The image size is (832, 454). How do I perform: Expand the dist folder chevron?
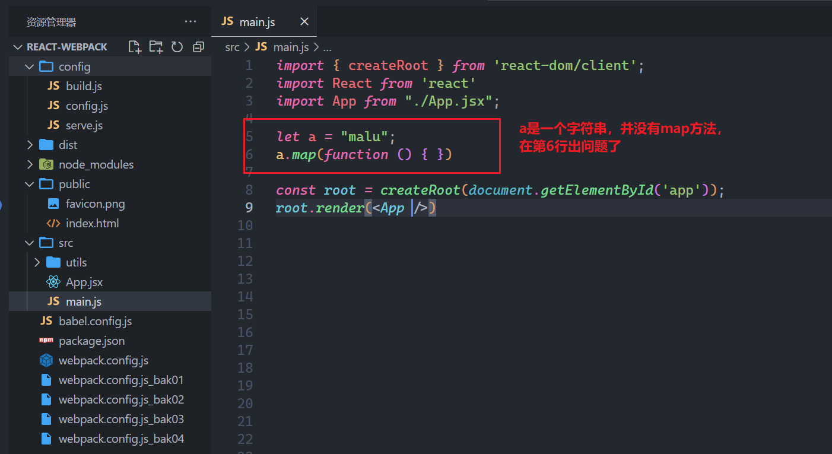pyautogui.click(x=30, y=145)
